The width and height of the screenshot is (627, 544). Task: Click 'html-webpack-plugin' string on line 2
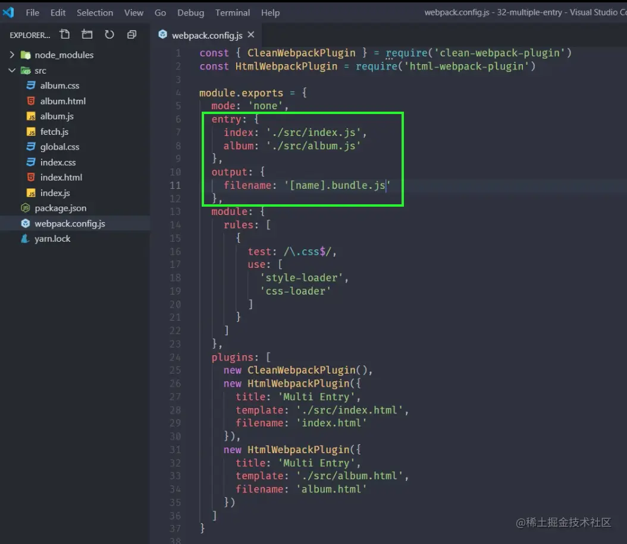pyautogui.click(x=466, y=67)
